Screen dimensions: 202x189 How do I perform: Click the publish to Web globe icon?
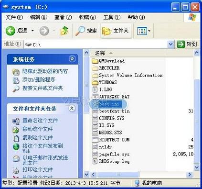point(16,147)
